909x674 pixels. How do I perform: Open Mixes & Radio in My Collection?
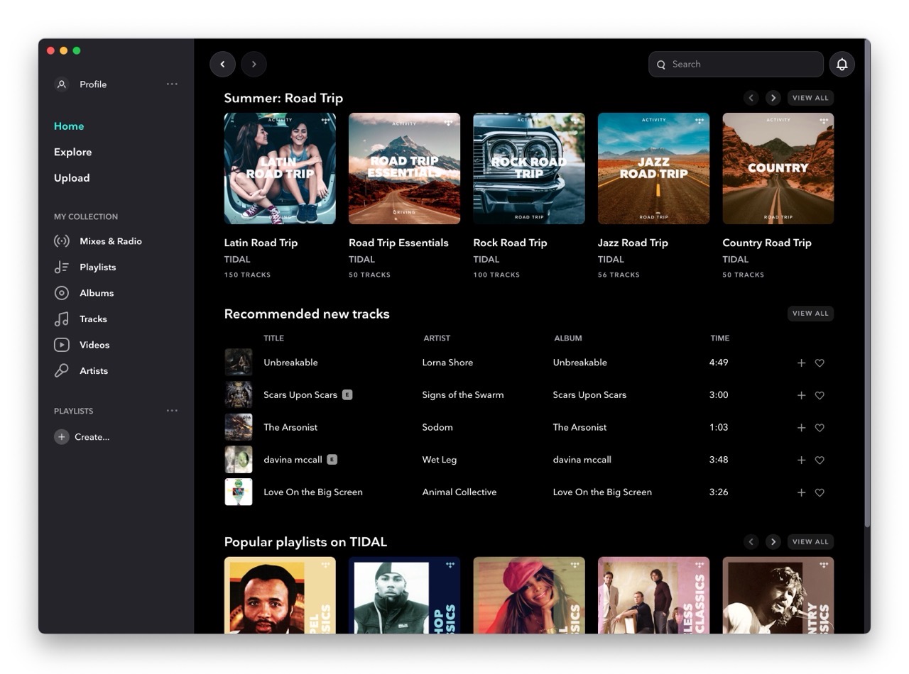click(111, 241)
